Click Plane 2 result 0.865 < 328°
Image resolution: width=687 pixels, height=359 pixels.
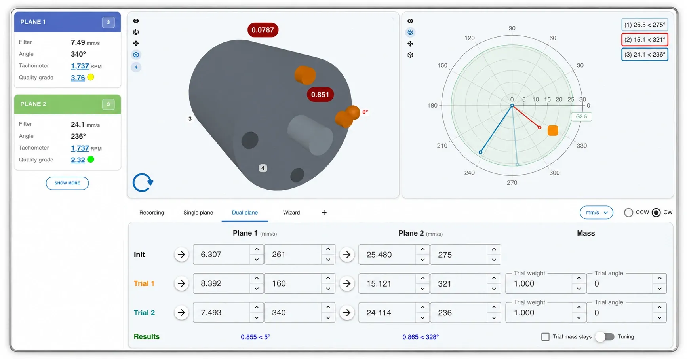[x=421, y=337]
